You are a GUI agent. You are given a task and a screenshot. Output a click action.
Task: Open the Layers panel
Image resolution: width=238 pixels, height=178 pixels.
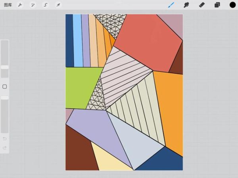tap(217, 5)
